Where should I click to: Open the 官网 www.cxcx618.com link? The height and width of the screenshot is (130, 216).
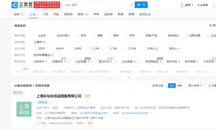coord(136,113)
